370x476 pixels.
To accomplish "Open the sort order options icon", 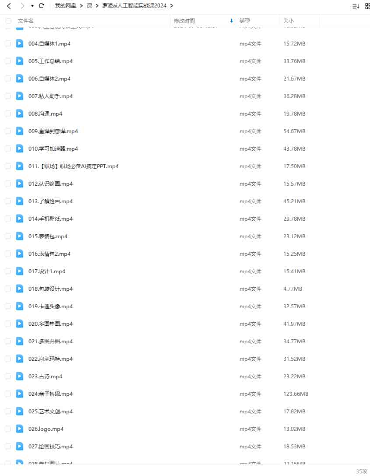I will pos(356,6).
